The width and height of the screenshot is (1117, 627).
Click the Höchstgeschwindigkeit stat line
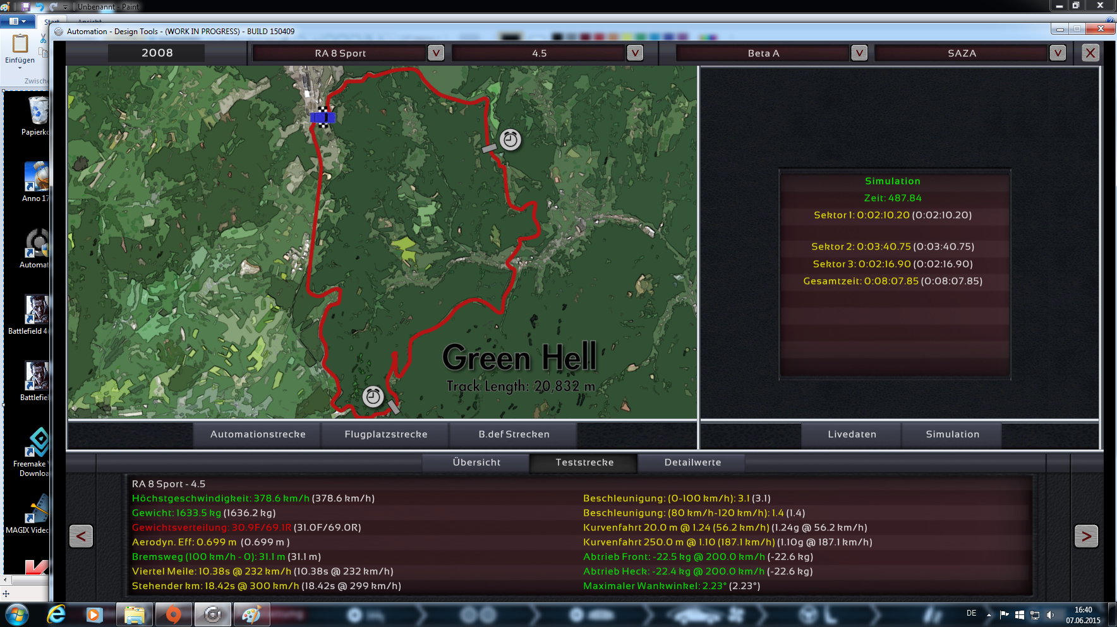pyautogui.click(x=253, y=499)
